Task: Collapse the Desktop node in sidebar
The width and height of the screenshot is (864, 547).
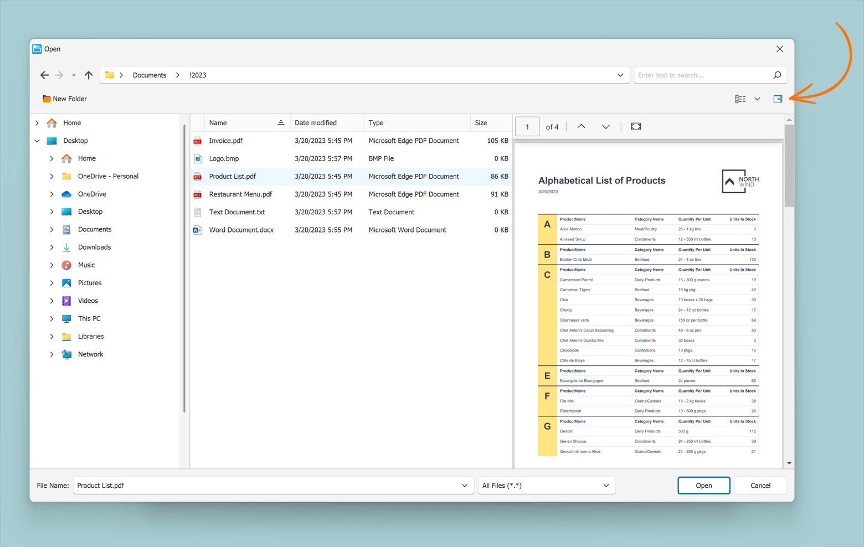Action: coord(37,141)
